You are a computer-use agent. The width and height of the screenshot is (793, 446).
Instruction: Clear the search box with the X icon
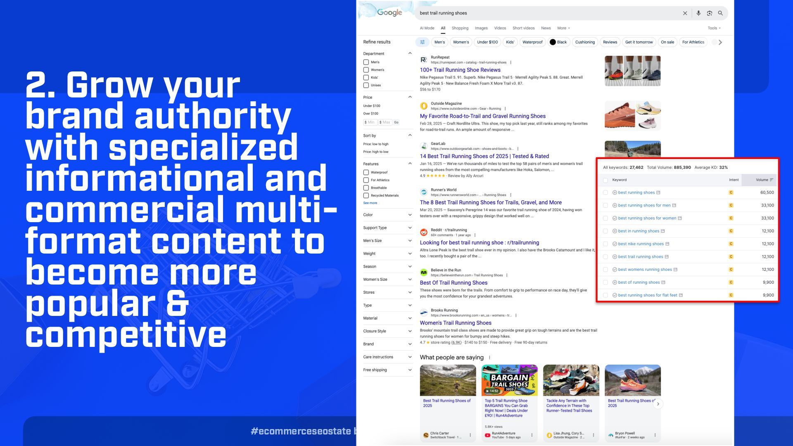click(x=685, y=13)
